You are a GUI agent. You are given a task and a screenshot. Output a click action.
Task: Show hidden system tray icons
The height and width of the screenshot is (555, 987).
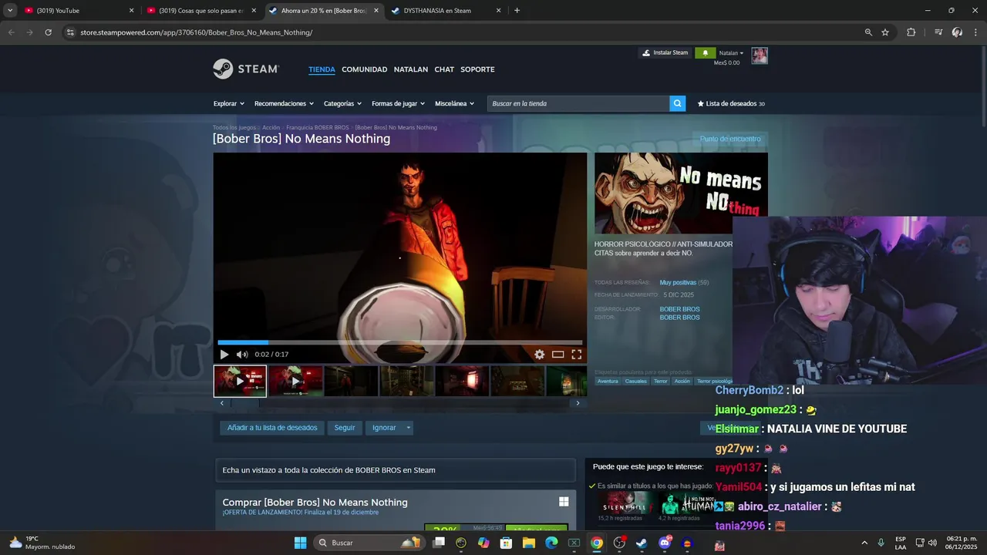tap(864, 543)
